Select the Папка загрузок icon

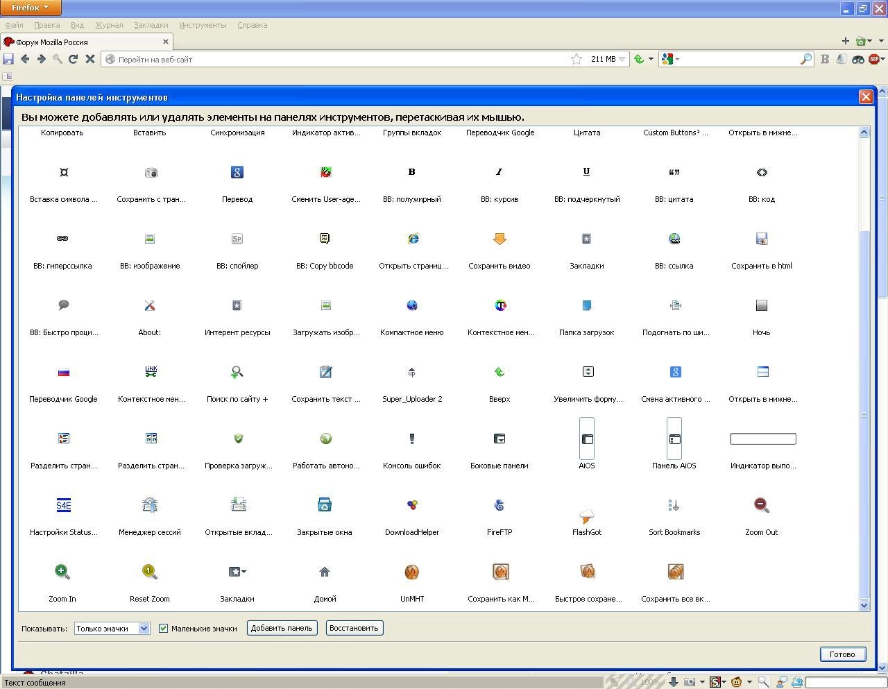click(x=586, y=305)
